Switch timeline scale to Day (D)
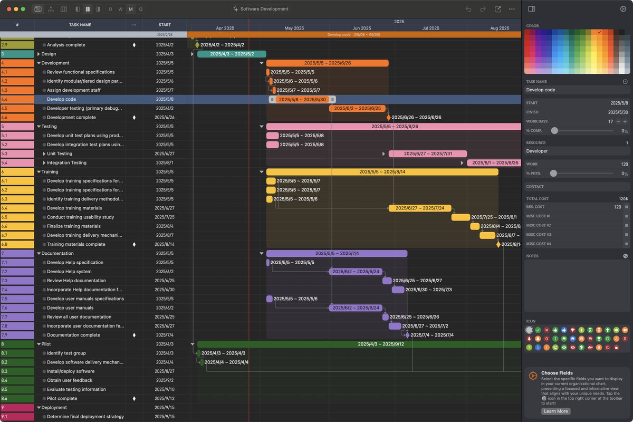 point(111,9)
